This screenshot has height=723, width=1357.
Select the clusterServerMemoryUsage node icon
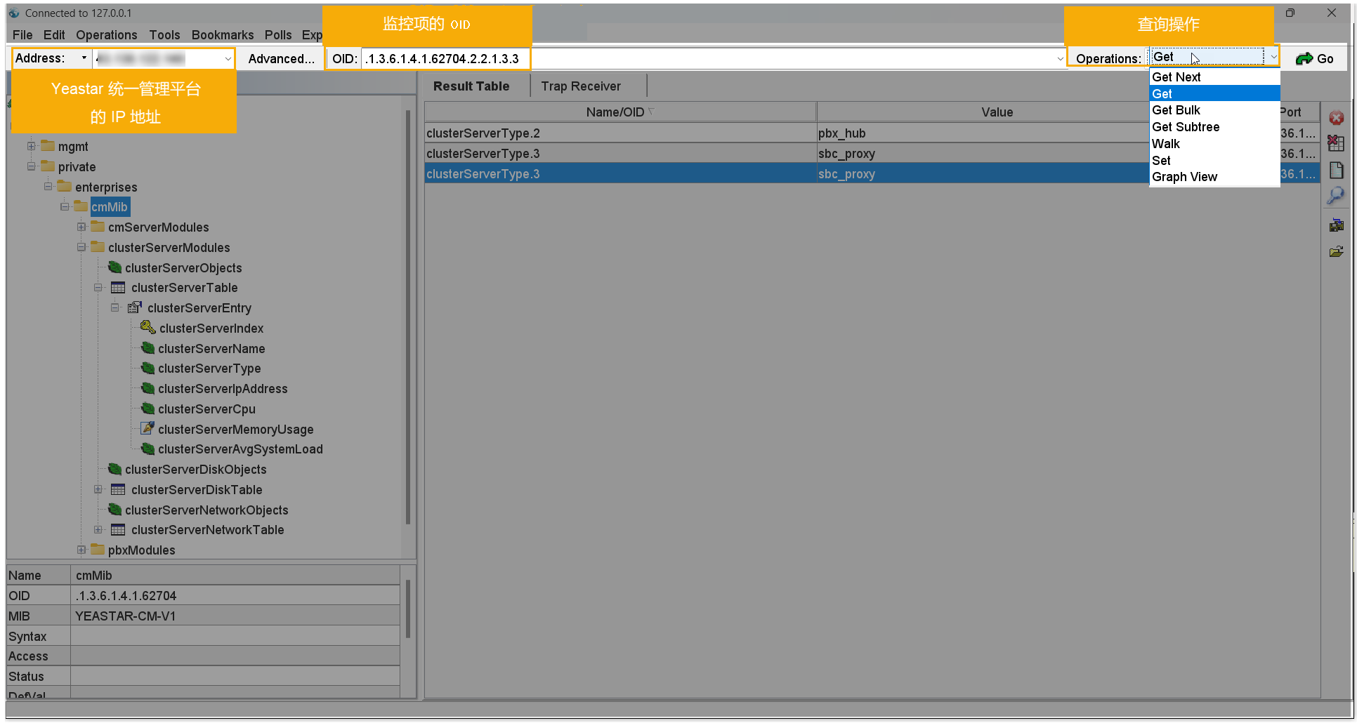(x=147, y=429)
